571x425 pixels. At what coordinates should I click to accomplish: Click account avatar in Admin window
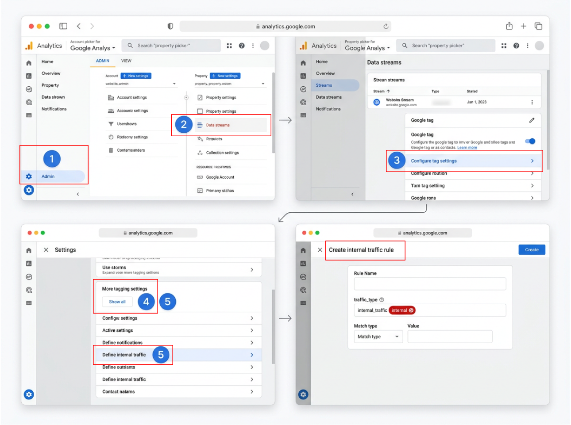tap(265, 46)
